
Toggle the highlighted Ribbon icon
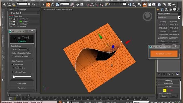(x=145, y=5)
